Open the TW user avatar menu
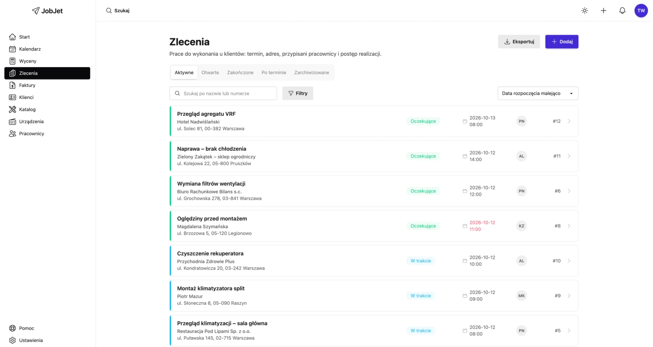The image size is (653, 347). 641,10
